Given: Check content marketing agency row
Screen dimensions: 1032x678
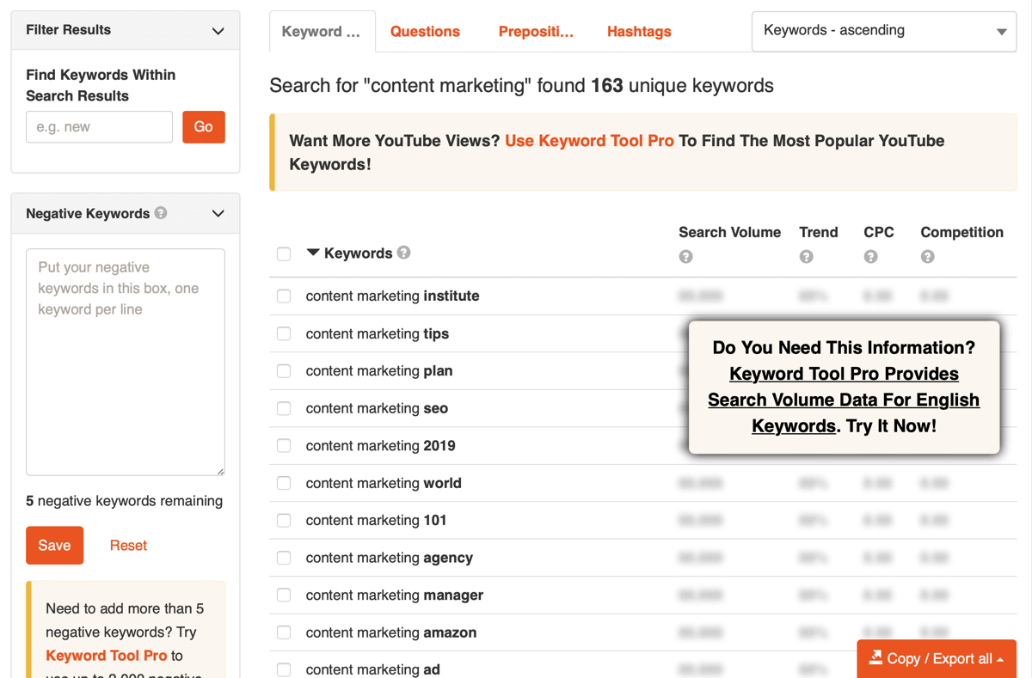Looking at the screenshot, I should pos(284,558).
